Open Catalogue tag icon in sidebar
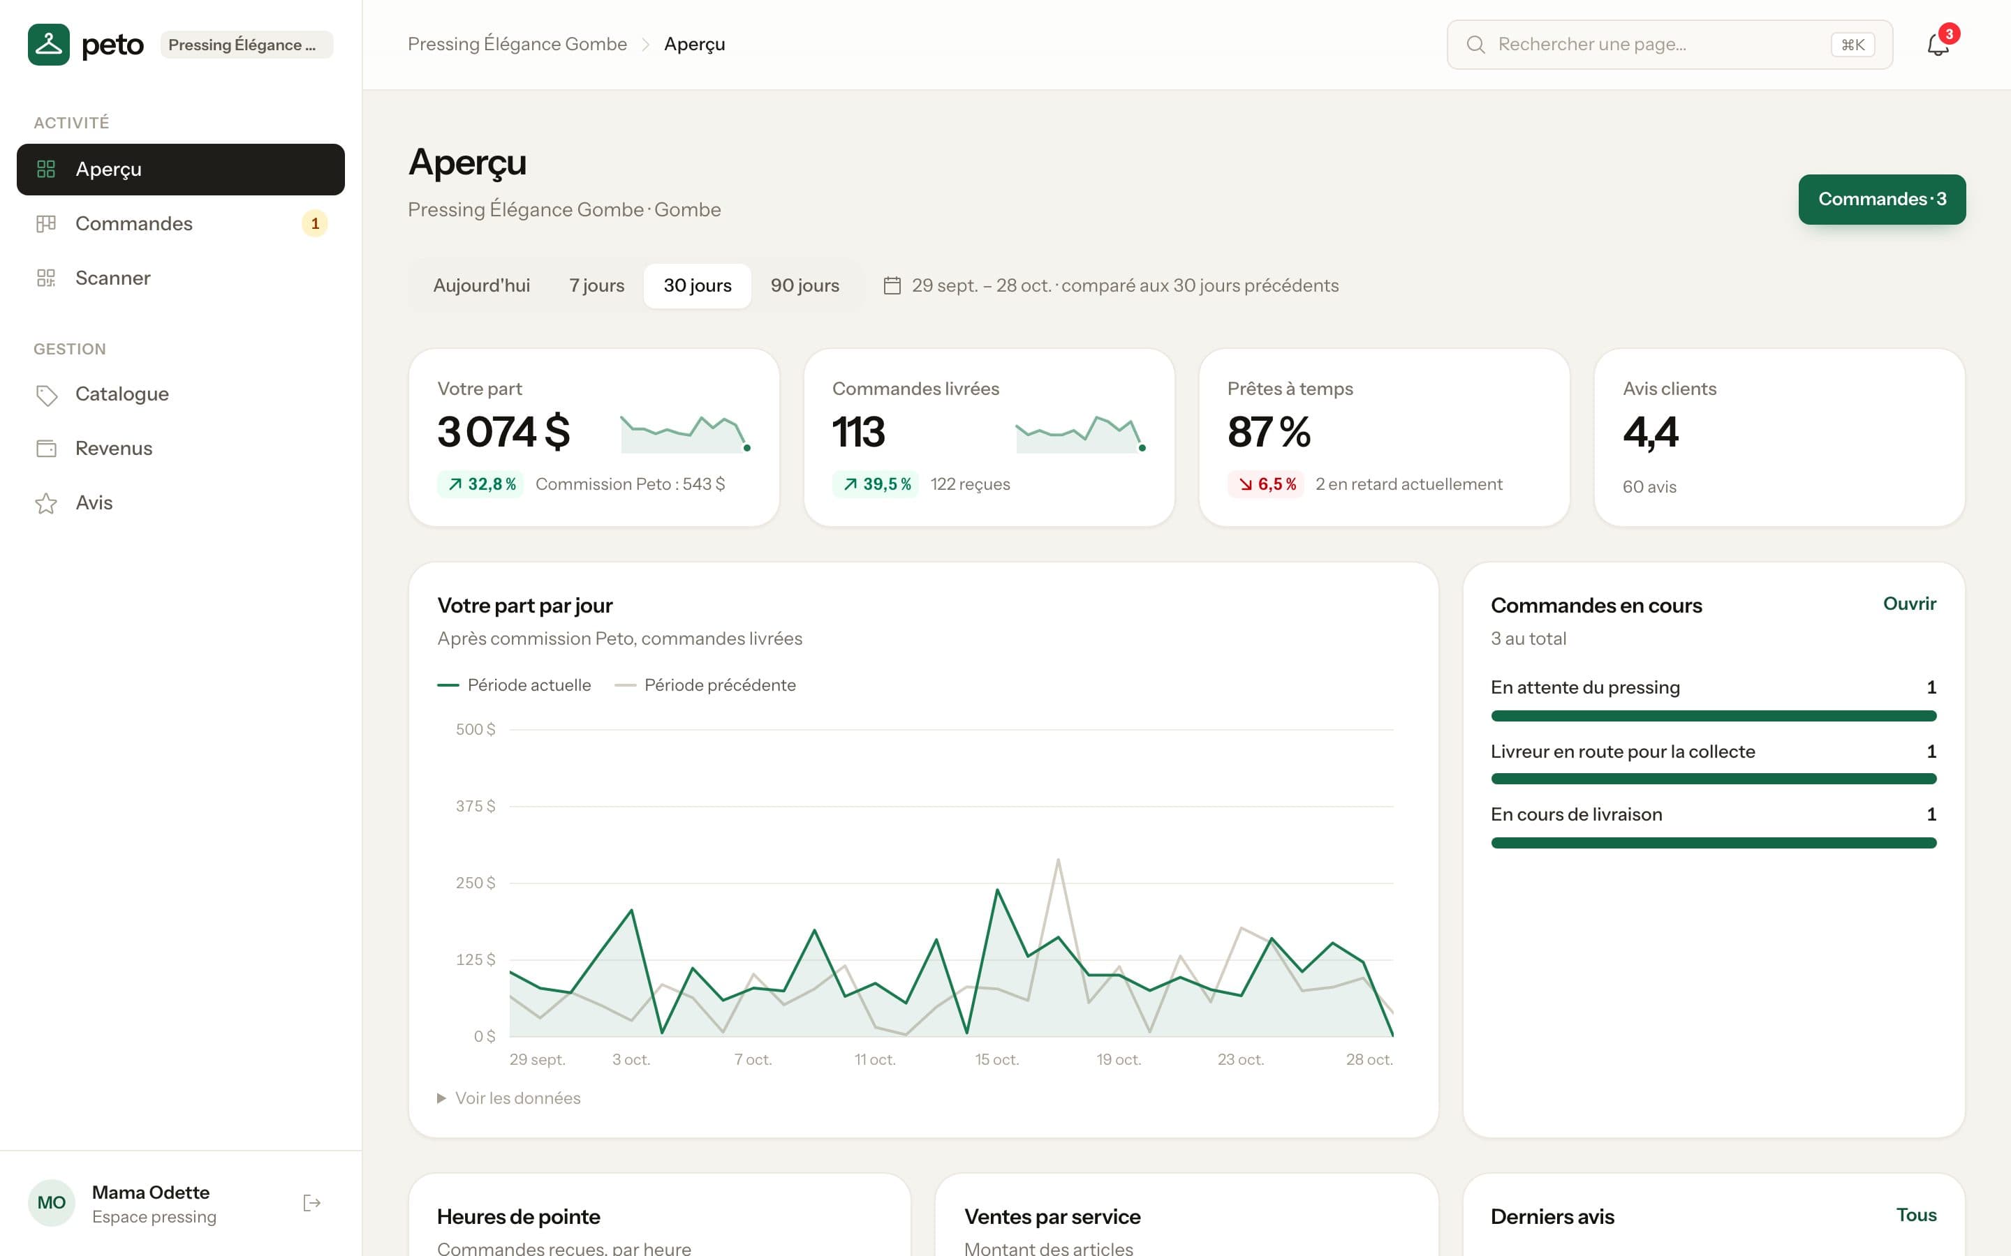The width and height of the screenshot is (2011, 1256). tap(47, 394)
